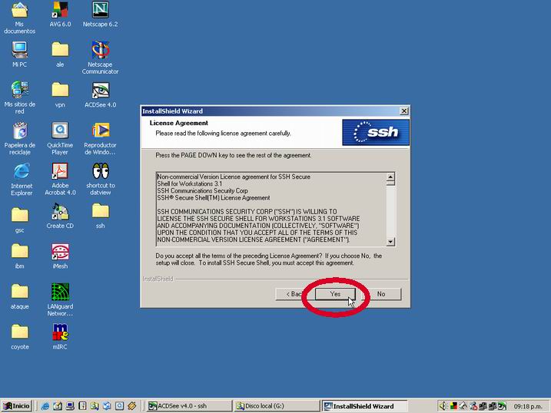Select the mIRC desktop icon

60,337
